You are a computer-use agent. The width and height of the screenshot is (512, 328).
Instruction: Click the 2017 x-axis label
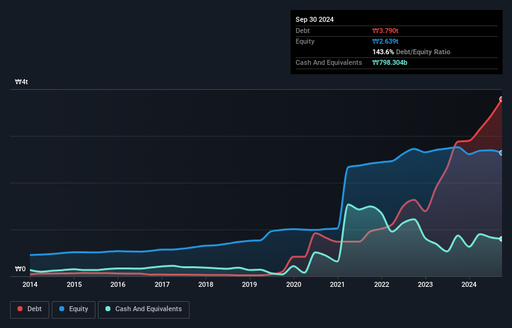click(x=162, y=284)
